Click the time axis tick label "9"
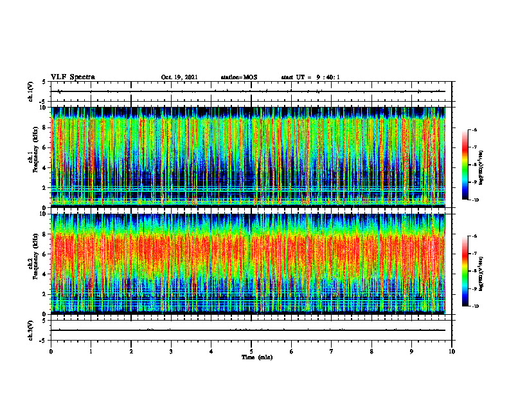The image size is (509, 394). (411, 352)
